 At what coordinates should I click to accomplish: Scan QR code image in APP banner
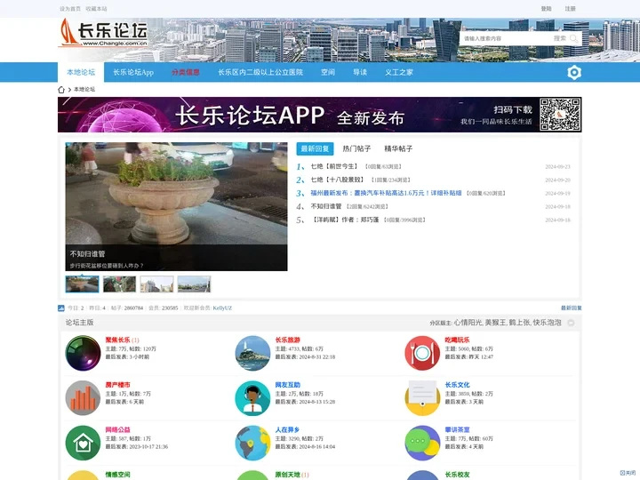pos(560,115)
